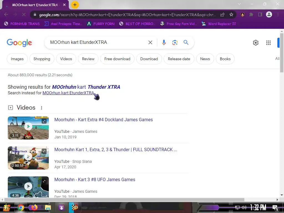Close the MOOrhun kart EtunderXTRA tab
Image resolution: width=284 pixels, height=213 pixels.
64,5
